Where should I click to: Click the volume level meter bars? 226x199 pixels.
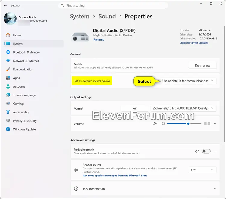pos(207,123)
